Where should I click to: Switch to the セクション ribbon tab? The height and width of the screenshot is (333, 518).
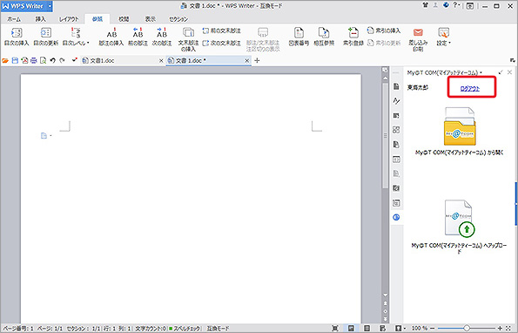coord(178,19)
